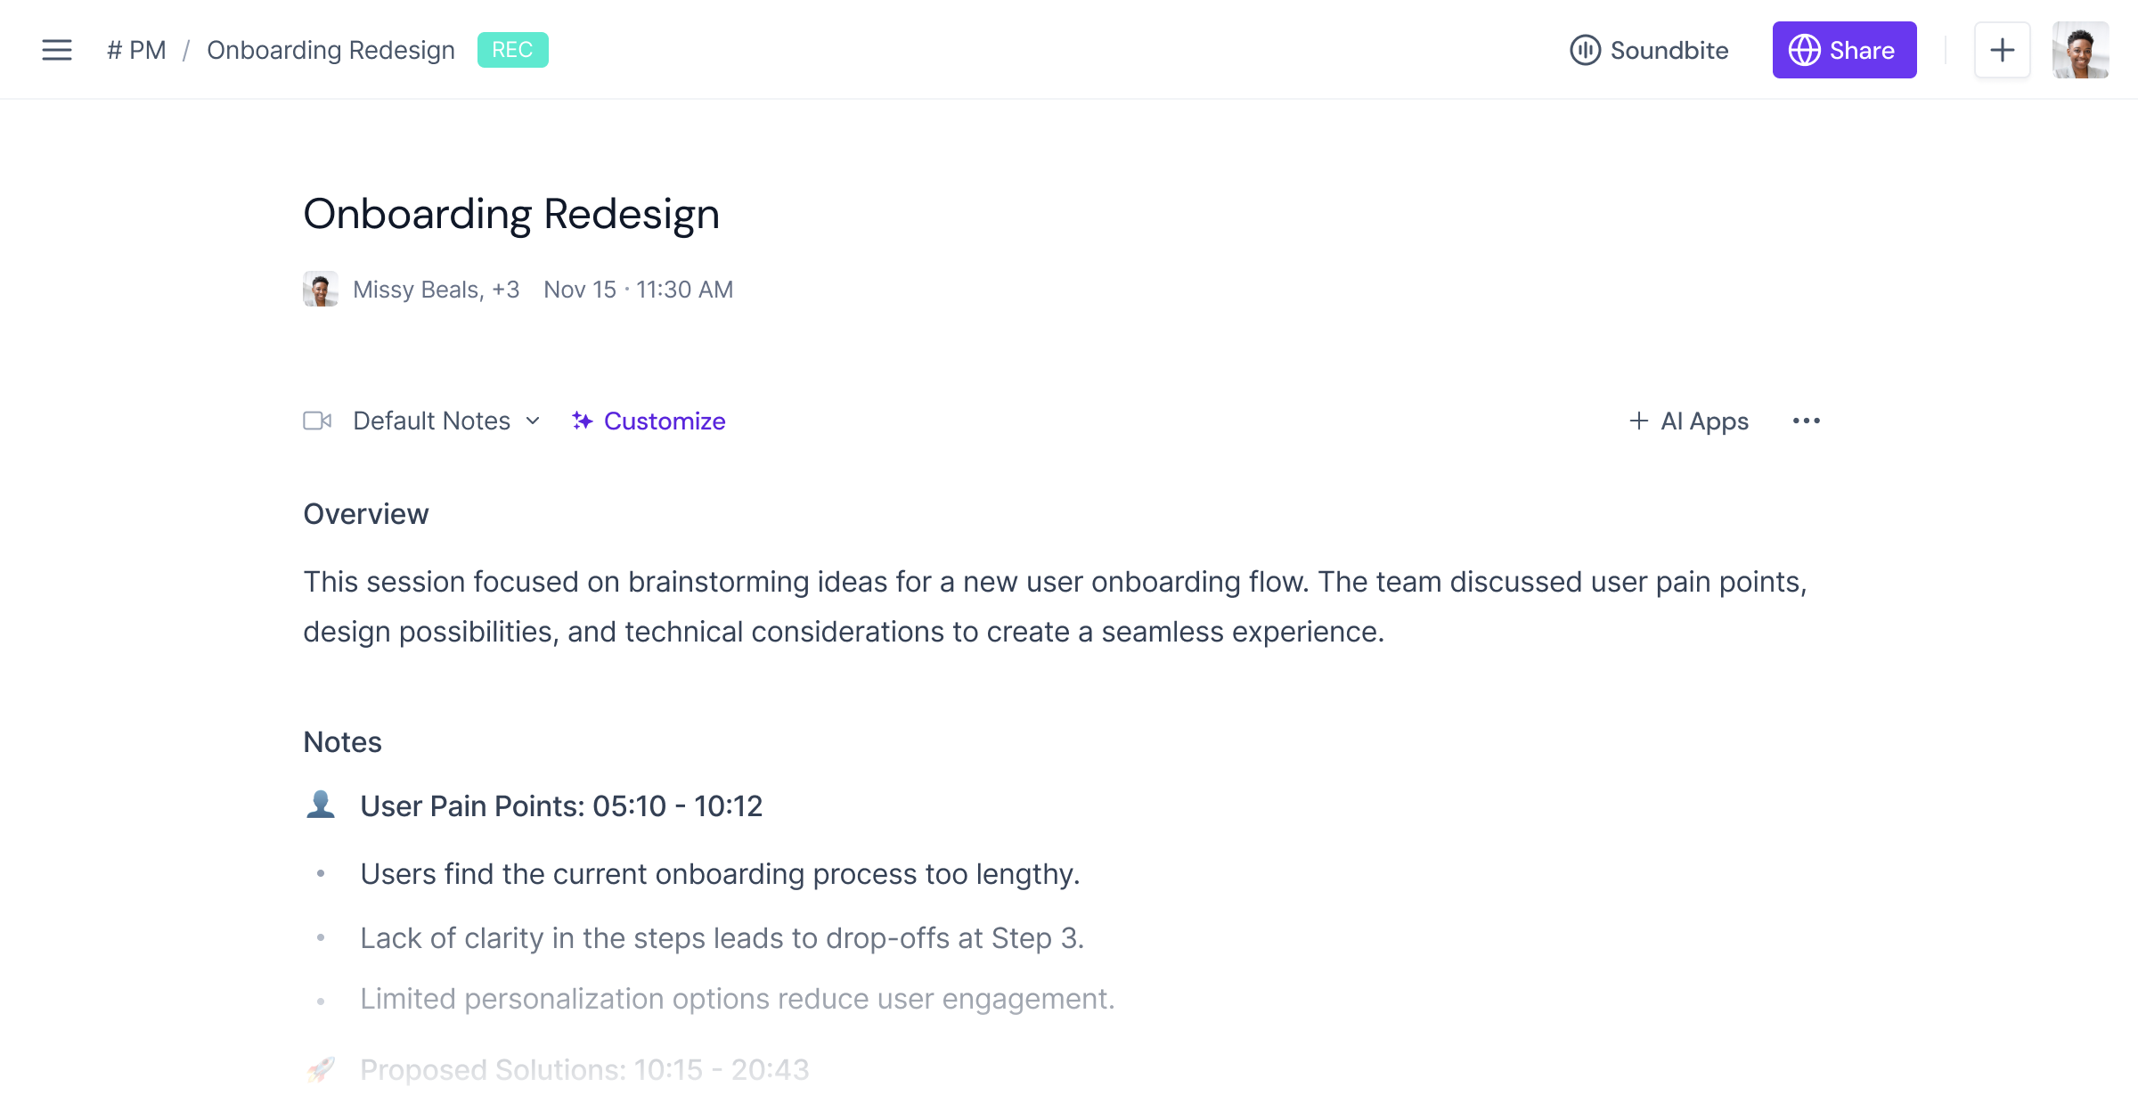The image size is (2138, 1112).
Task: Select the PM channel in the breadcrumb
Action: click(x=137, y=50)
